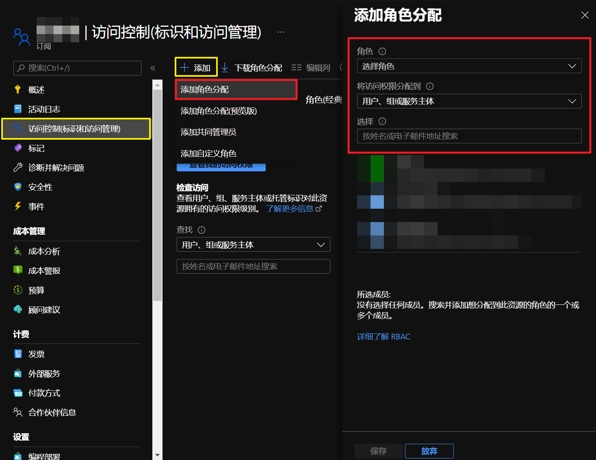Click the purple tag icon for 标记
This screenshot has height=460, width=596.
tap(17, 148)
